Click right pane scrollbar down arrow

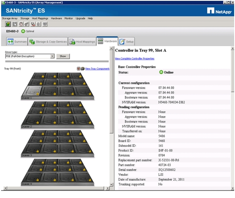pyautogui.click(x=232, y=188)
